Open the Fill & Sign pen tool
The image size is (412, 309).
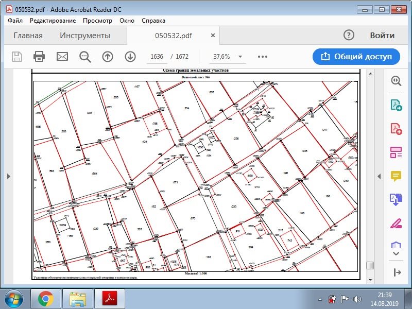(x=396, y=224)
